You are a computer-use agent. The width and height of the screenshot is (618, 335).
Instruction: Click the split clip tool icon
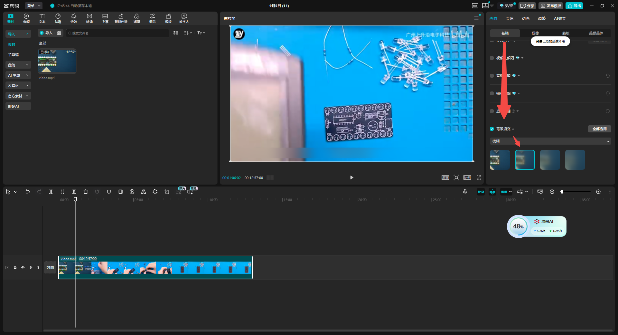[x=51, y=192]
